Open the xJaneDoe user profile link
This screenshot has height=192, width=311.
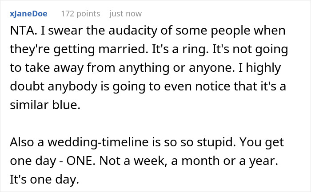point(29,14)
